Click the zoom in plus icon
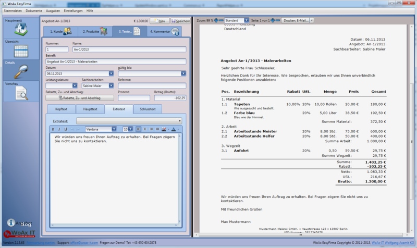417x248 pixels. coord(216,20)
